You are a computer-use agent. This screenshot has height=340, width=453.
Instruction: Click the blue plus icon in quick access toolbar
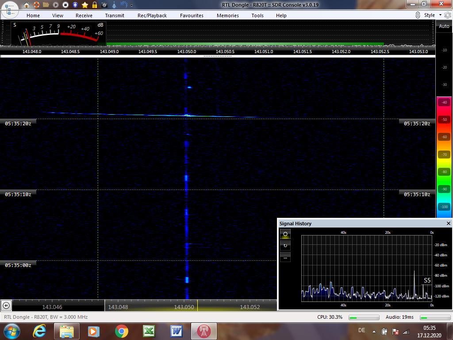[75, 4]
